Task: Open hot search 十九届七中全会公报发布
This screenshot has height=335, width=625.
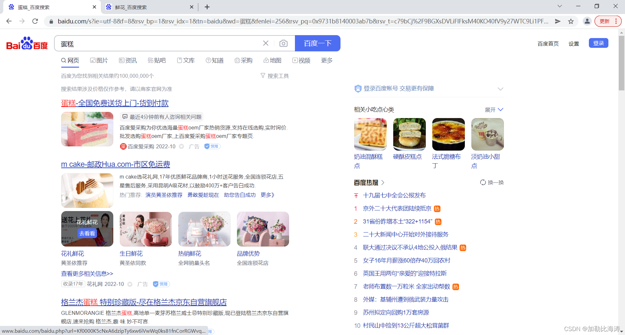Action: (394, 195)
